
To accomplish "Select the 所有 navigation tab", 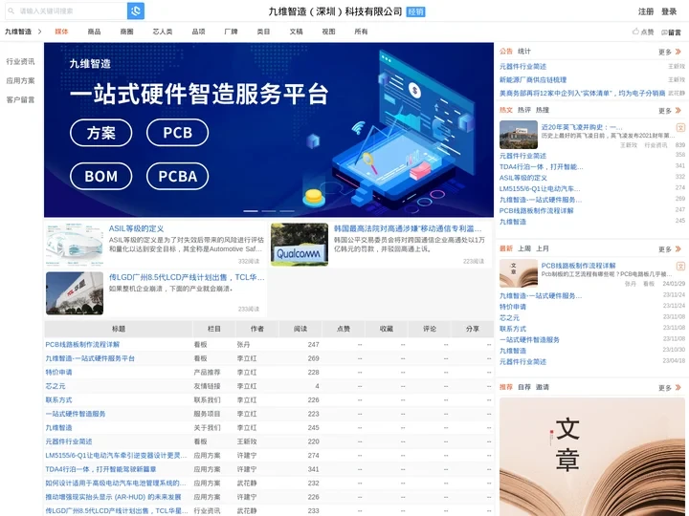I will 361,32.
